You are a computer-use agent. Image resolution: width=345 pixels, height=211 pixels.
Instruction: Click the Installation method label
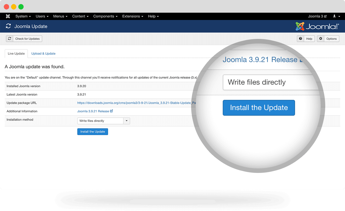click(x=20, y=120)
